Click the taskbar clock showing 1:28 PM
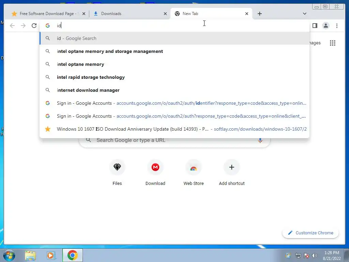 click(332, 255)
